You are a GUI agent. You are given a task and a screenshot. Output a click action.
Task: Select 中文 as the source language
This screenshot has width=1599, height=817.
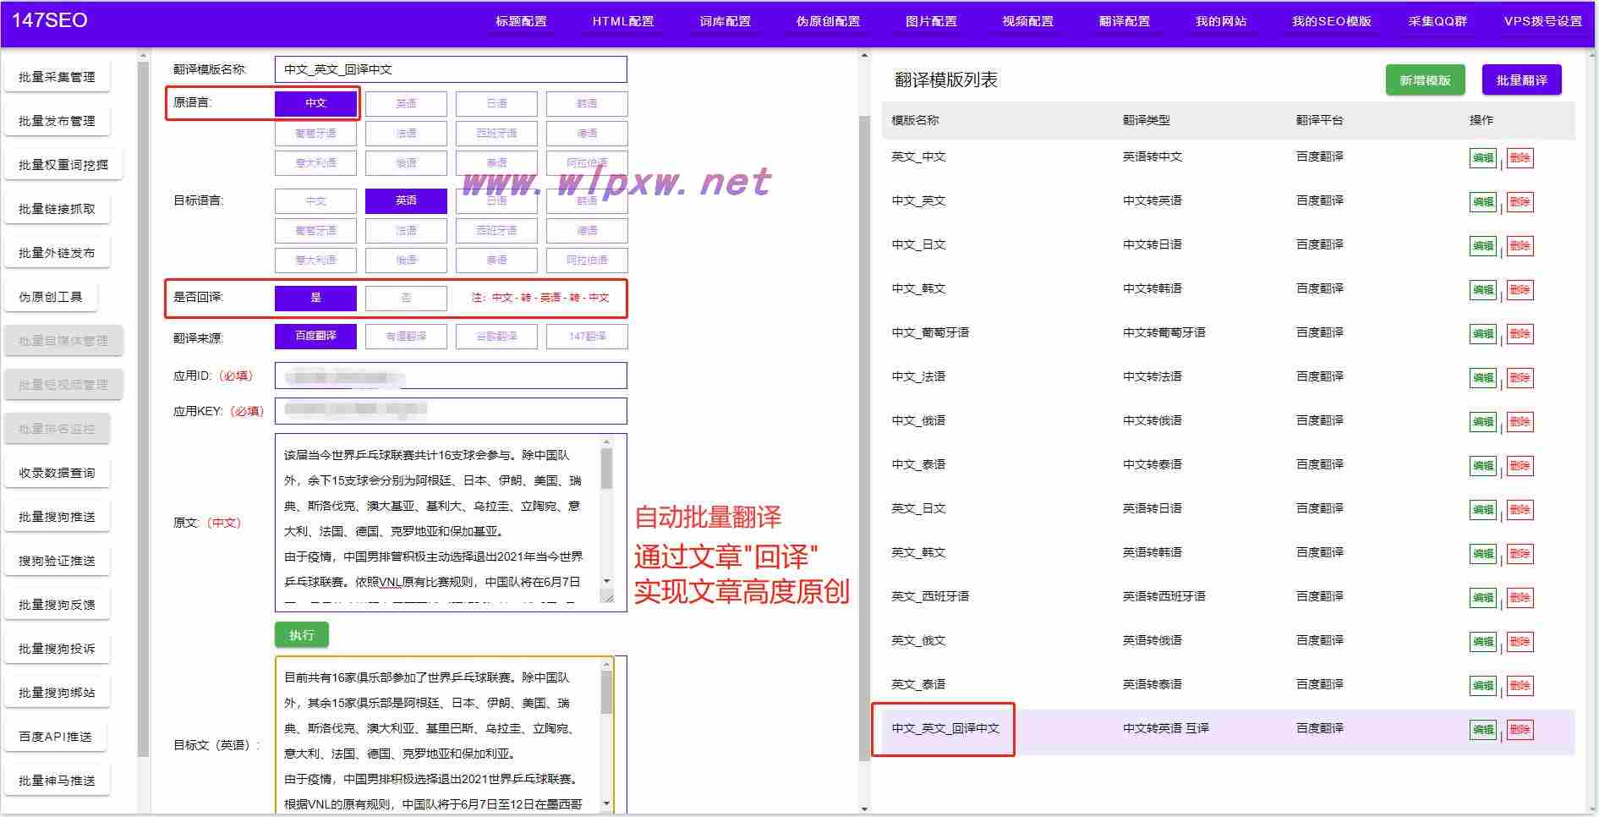pyautogui.click(x=315, y=103)
